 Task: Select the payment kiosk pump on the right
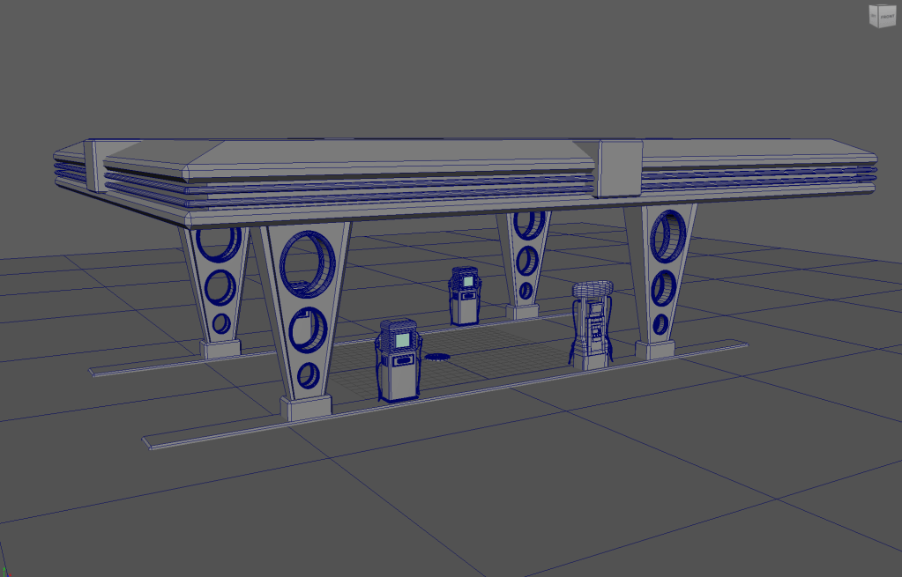591,324
